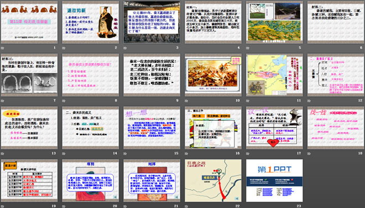Screen dimensions: 365x208
Task: Select the Qin map slide 11
Action: coord(274,75)
